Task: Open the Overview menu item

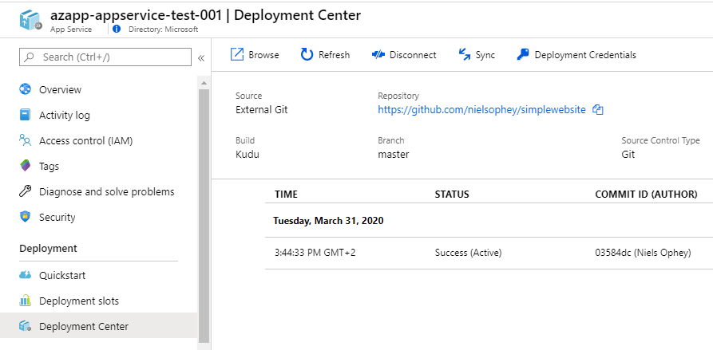Action: [x=60, y=90]
